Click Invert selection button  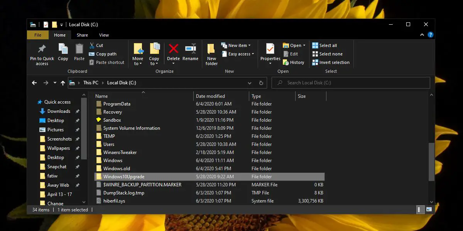[331, 62]
